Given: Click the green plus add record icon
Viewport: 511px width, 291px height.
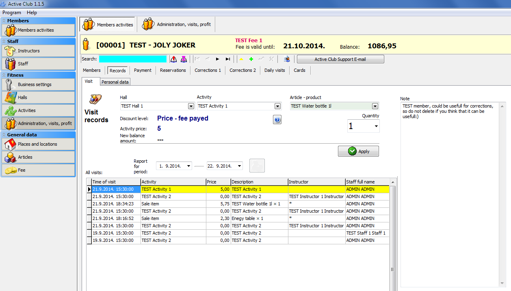Looking at the screenshot, I should (x=251, y=59).
